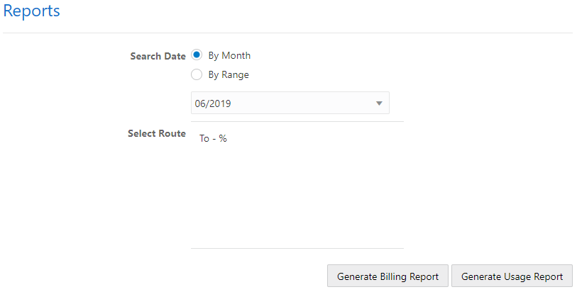
Task: Select the By Range radio button
Action: click(197, 74)
